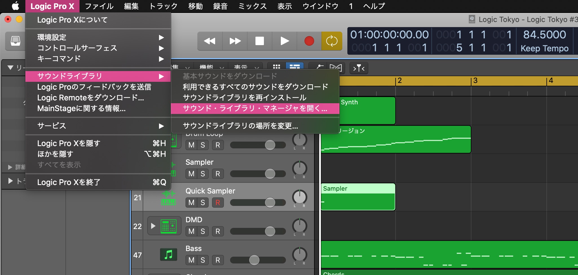
Task: Open 環境設定 submenu
Action: [x=98, y=37]
